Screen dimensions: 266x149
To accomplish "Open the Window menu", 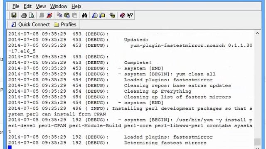I will pyautogui.click(x=59, y=7).
